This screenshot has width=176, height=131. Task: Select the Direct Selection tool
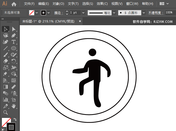pyautogui.click(x=14, y=29)
